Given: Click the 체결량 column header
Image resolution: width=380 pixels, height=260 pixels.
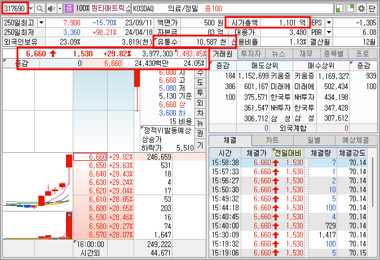Looking at the screenshot, I should (x=321, y=153).
